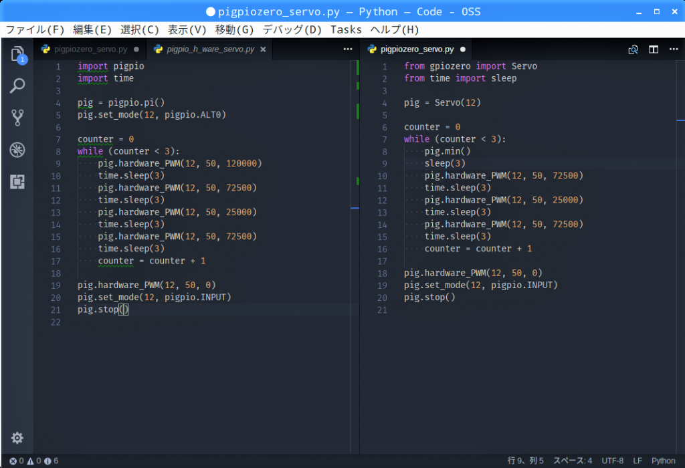Open the Extensions view in activity bar
The height and width of the screenshot is (468, 685).
point(17,182)
